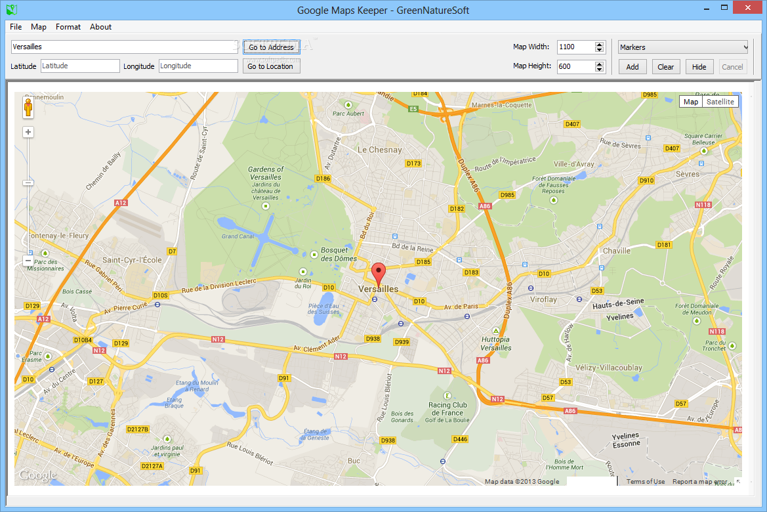Viewport: 767px width, 512px height.
Task: Click the greyed-out Cancel button
Action: [x=732, y=66]
